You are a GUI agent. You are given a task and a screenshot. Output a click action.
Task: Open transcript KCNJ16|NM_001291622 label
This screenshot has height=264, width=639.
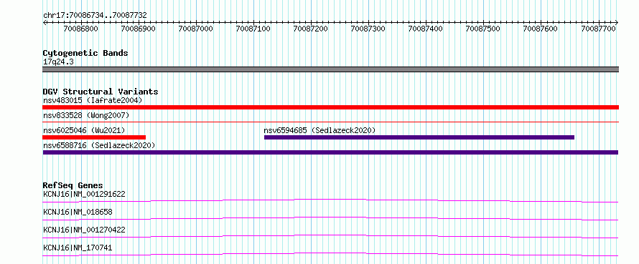pyautogui.click(x=84, y=194)
